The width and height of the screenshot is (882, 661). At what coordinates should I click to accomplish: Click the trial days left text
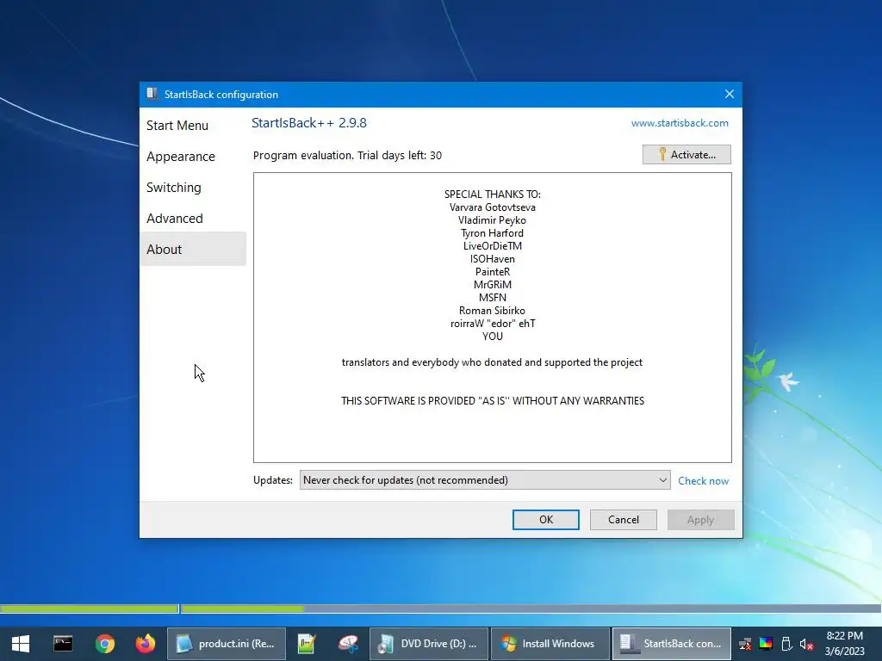347,155
